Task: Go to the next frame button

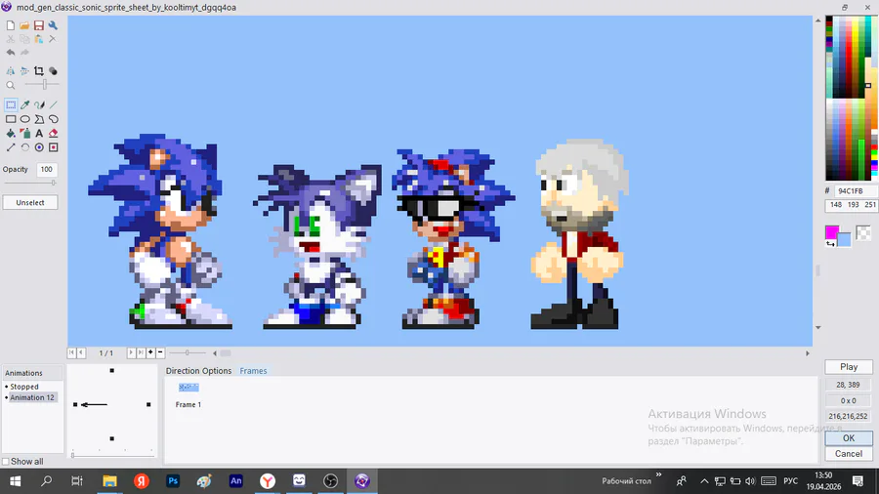Action: pyautogui.click(x=131, y=352)
